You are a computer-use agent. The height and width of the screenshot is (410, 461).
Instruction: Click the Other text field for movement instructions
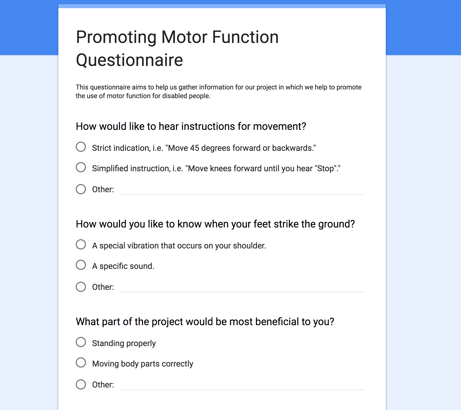click(x=242, y=189)
